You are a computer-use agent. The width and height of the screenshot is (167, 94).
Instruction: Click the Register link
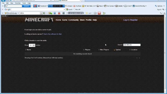[134, 20]
